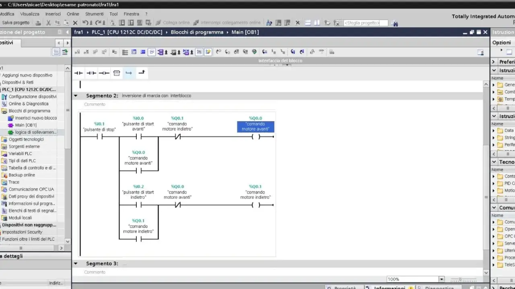Open interfaccia del blocco bar

[x=280, y=61]
